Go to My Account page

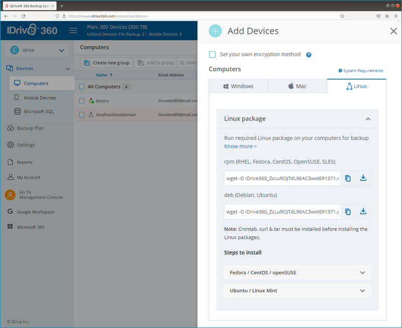pyautogui.click(x=29, y=178)
